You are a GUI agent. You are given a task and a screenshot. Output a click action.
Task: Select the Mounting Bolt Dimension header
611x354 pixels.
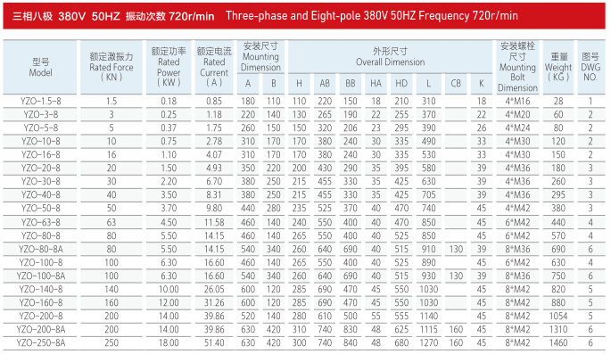(517, 67)
